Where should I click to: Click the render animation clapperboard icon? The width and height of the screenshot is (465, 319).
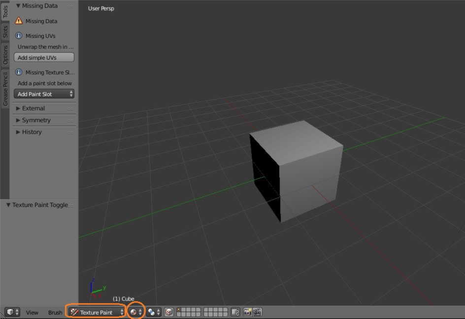257,312
